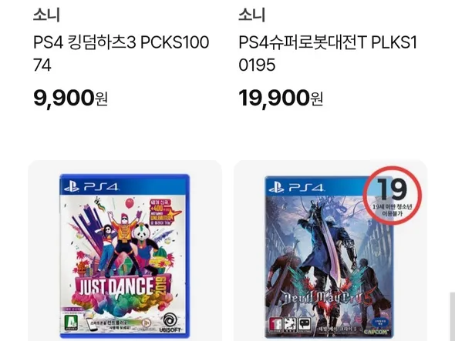Click 소니 brand above 킹덤하츠3

tap(46, 15)
